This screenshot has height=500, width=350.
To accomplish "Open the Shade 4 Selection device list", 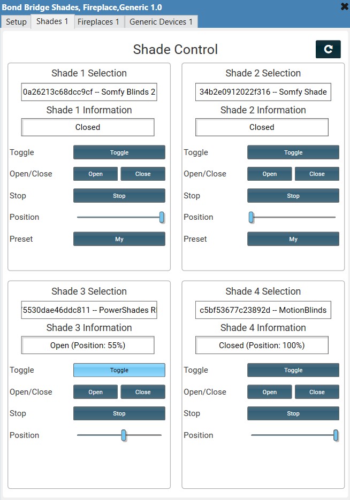I will click(x=261, y=310).
